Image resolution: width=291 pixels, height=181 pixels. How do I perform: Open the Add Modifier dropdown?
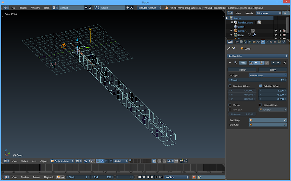[257, 56]
